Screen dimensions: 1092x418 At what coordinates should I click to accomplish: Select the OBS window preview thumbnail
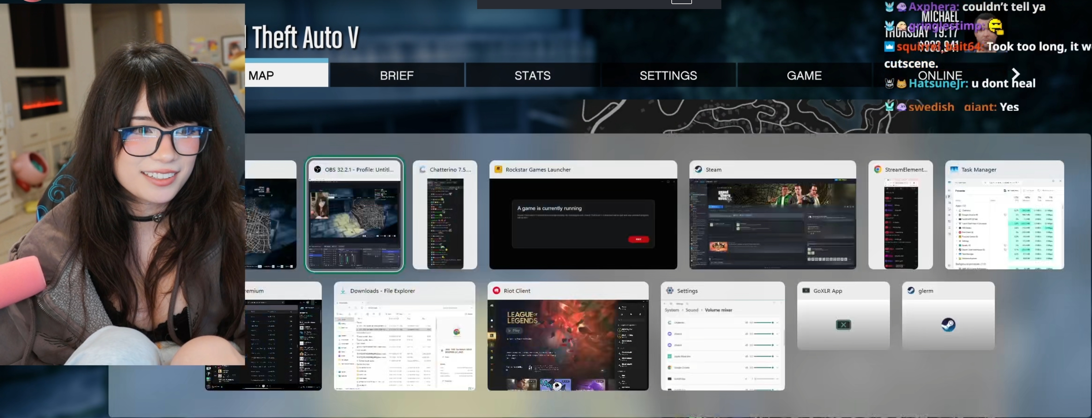click(x=355, y=224)
